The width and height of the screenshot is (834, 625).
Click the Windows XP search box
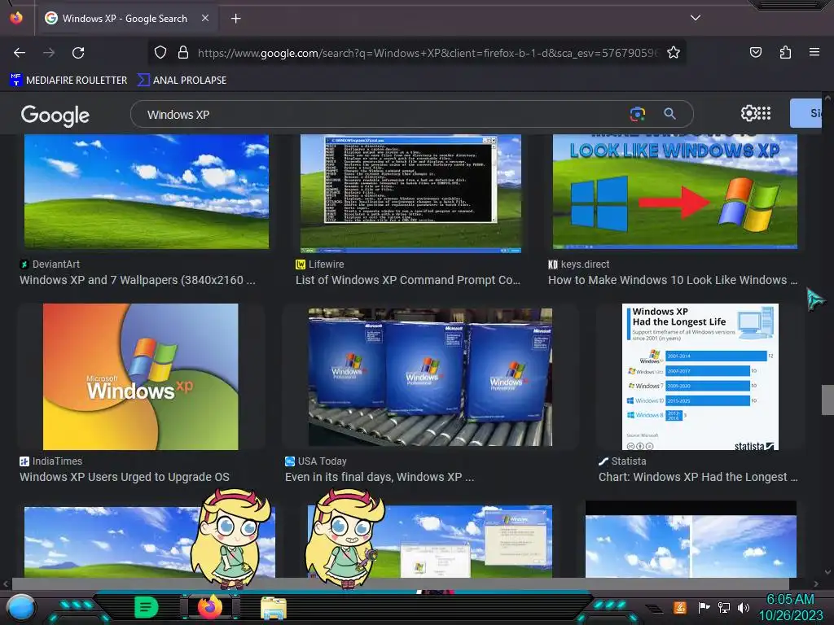tap(383, 114)
